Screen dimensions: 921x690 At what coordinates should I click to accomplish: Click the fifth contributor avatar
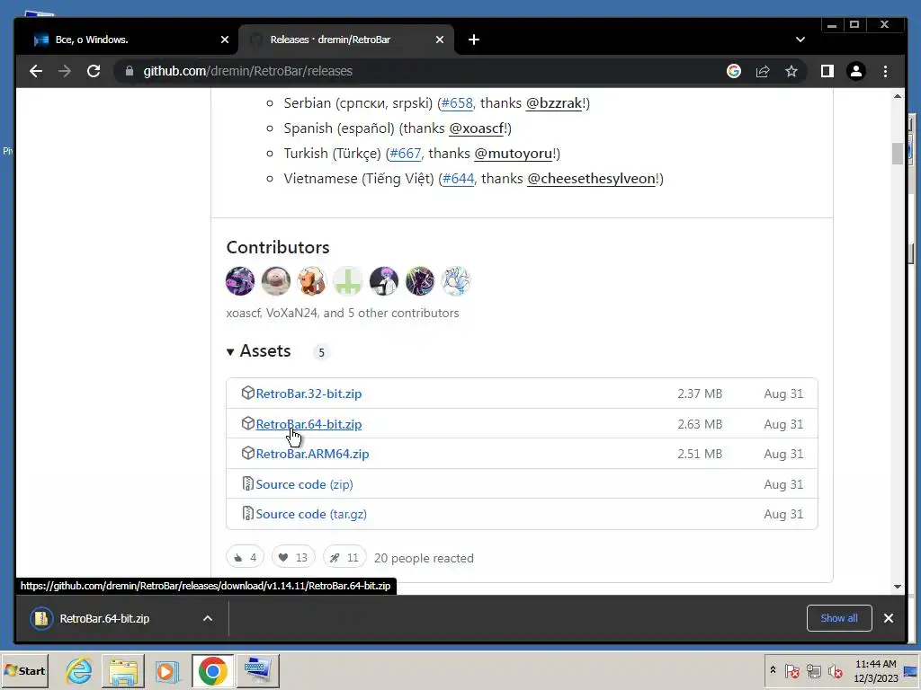point(383,280)
